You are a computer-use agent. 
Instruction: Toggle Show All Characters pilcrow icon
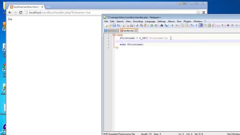pyautogui.click(x=196, y=25)
